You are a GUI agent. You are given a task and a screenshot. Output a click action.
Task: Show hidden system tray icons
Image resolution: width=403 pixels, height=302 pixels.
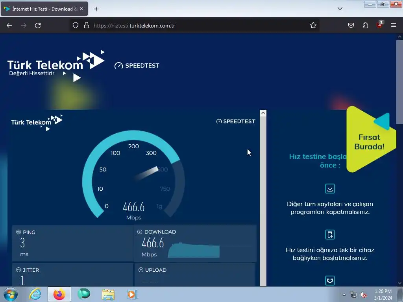(344, 295)
